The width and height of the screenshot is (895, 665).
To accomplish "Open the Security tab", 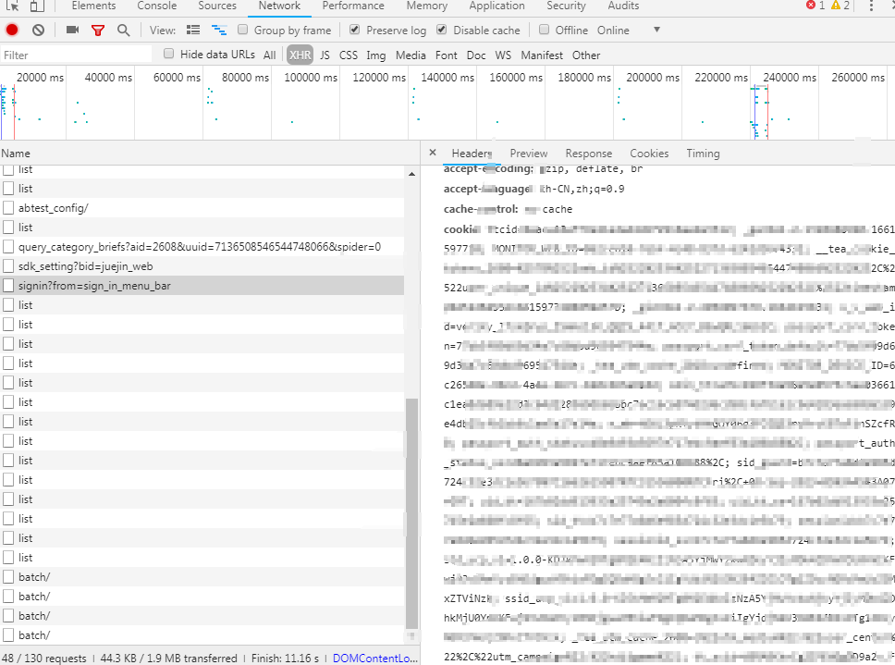I will 566,6.
